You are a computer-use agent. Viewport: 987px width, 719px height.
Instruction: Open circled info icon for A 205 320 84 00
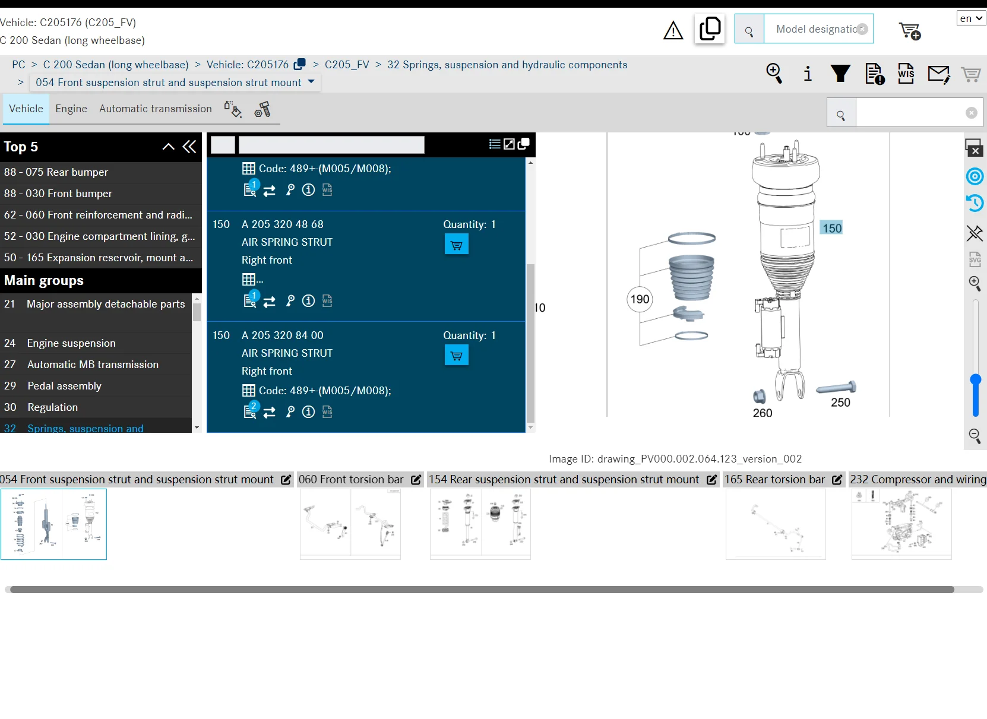point(308,412)
